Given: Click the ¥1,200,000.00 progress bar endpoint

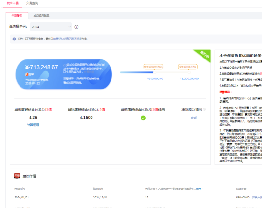Looking at the screenshot, I should (x=189, y=72).
